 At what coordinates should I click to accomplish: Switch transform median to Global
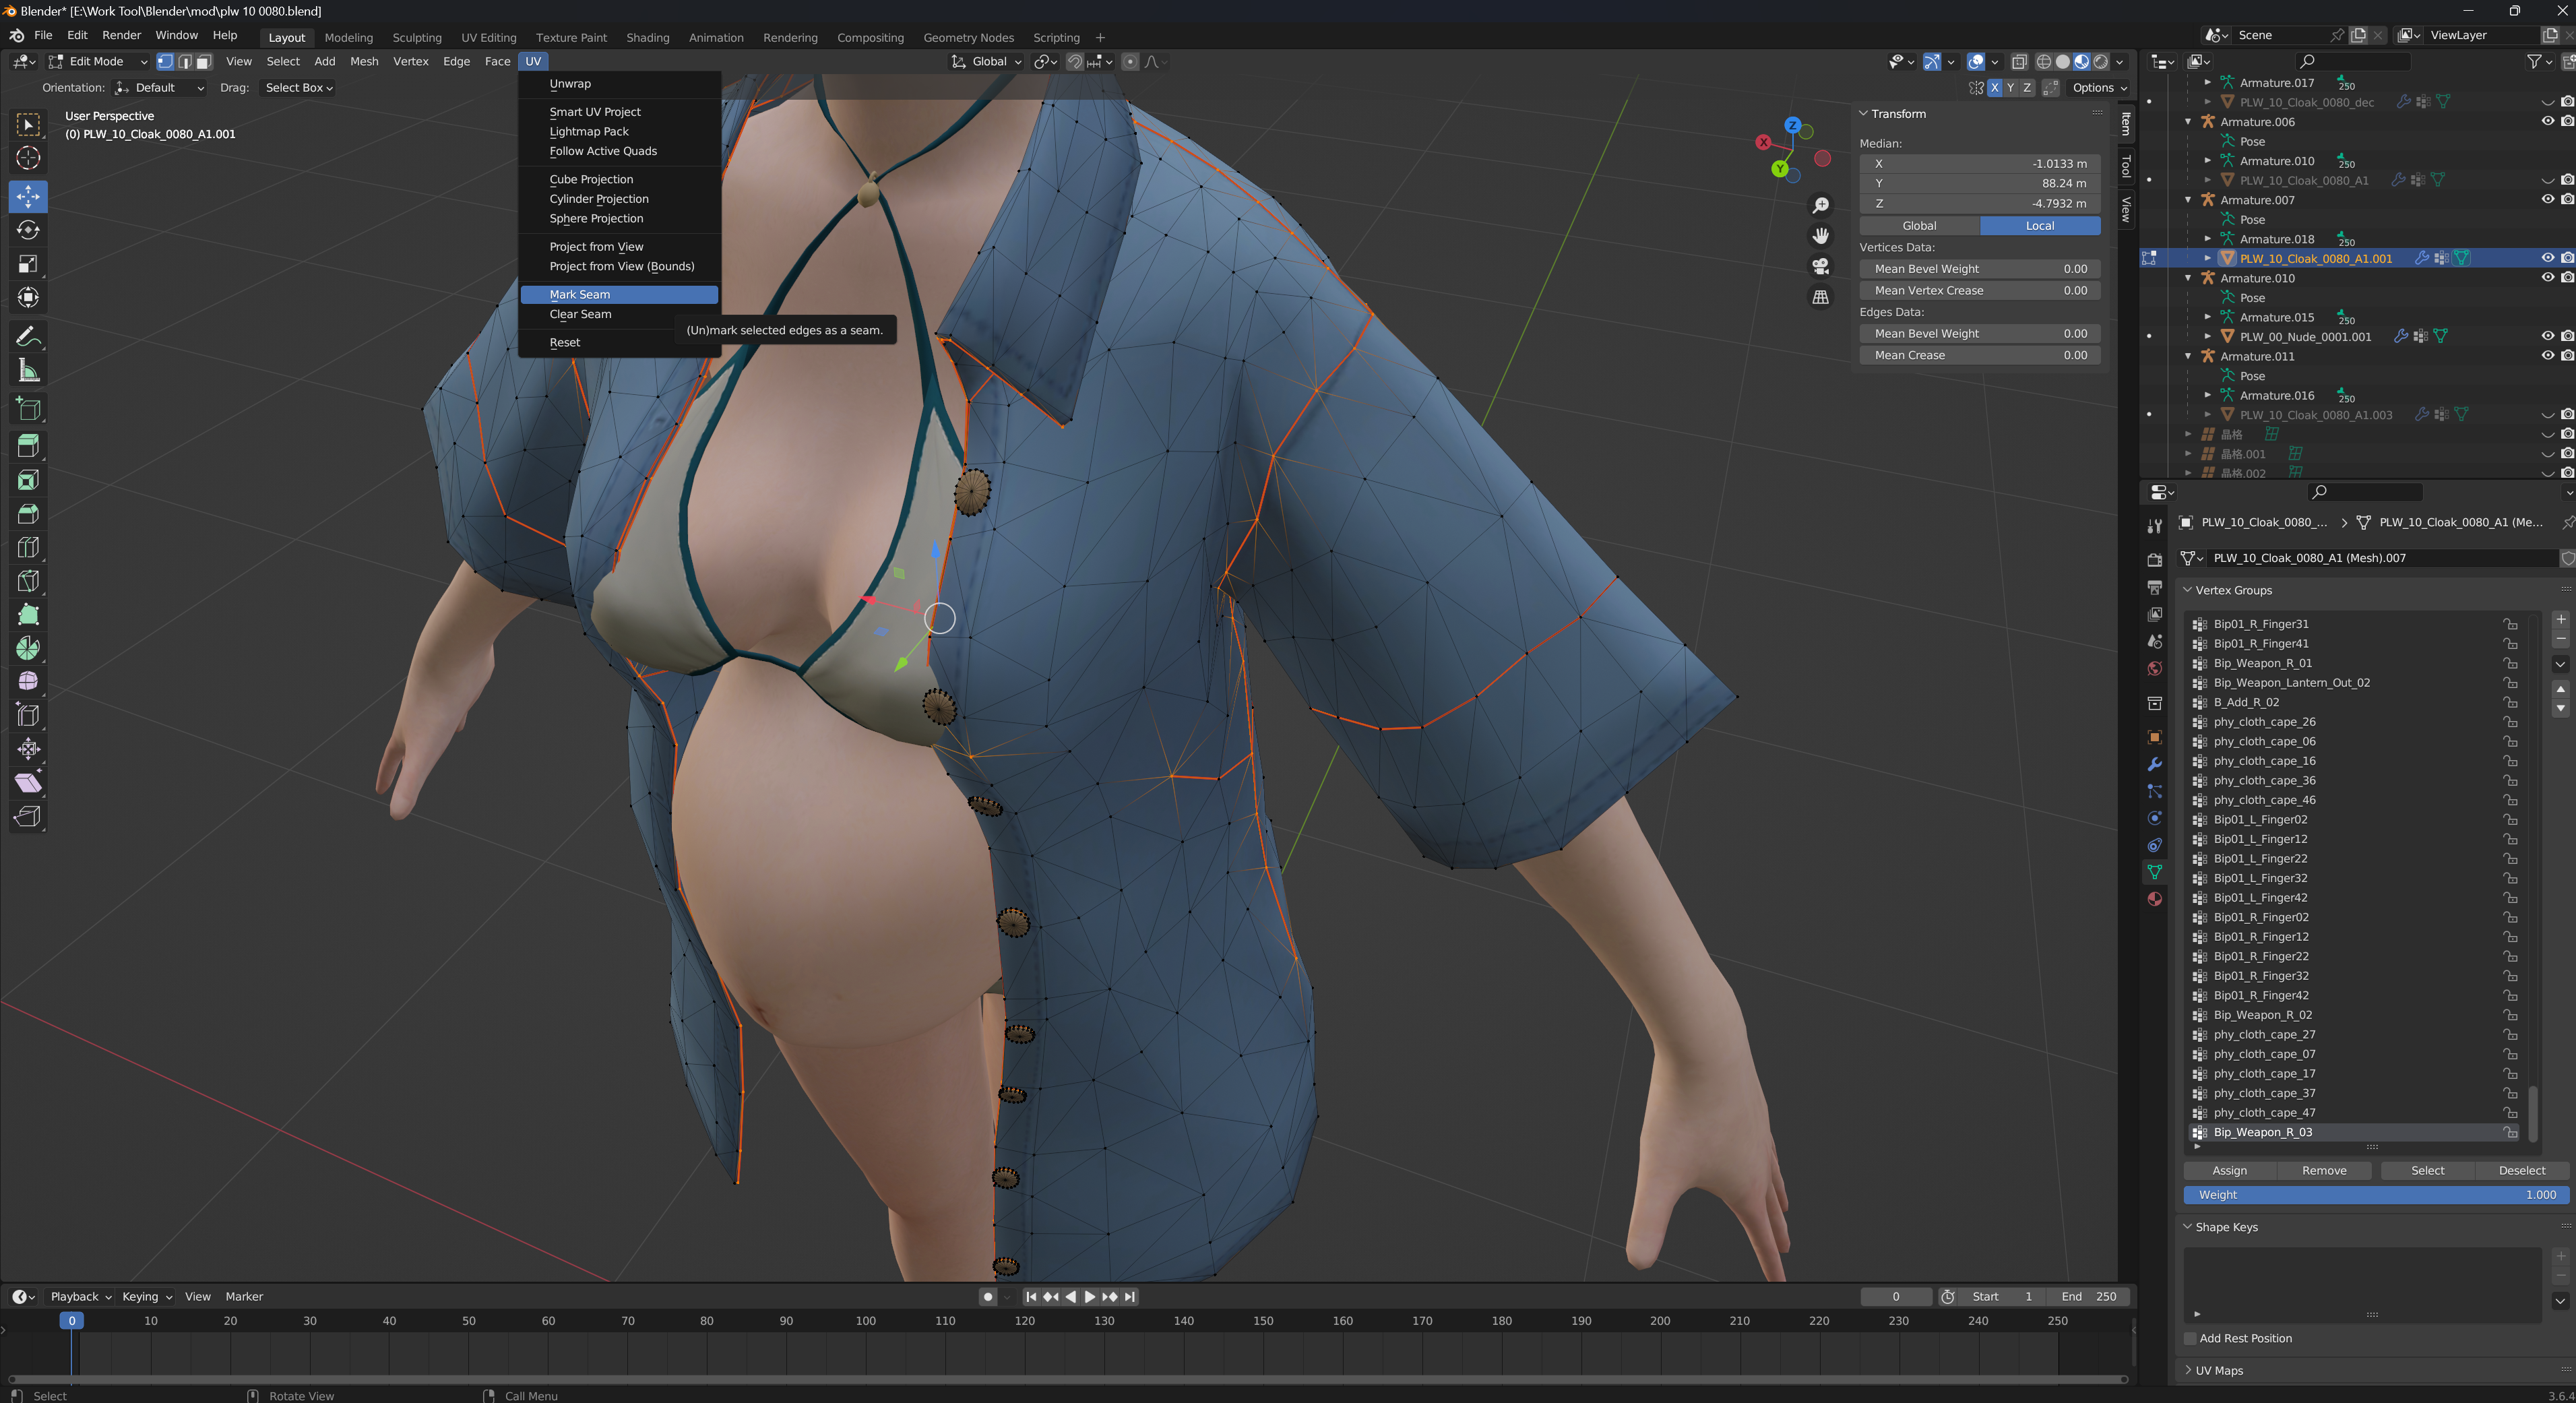point(1919,226)
